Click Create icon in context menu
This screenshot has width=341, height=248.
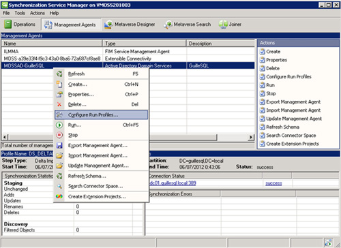pyautogui.click(x=59, y=84)
